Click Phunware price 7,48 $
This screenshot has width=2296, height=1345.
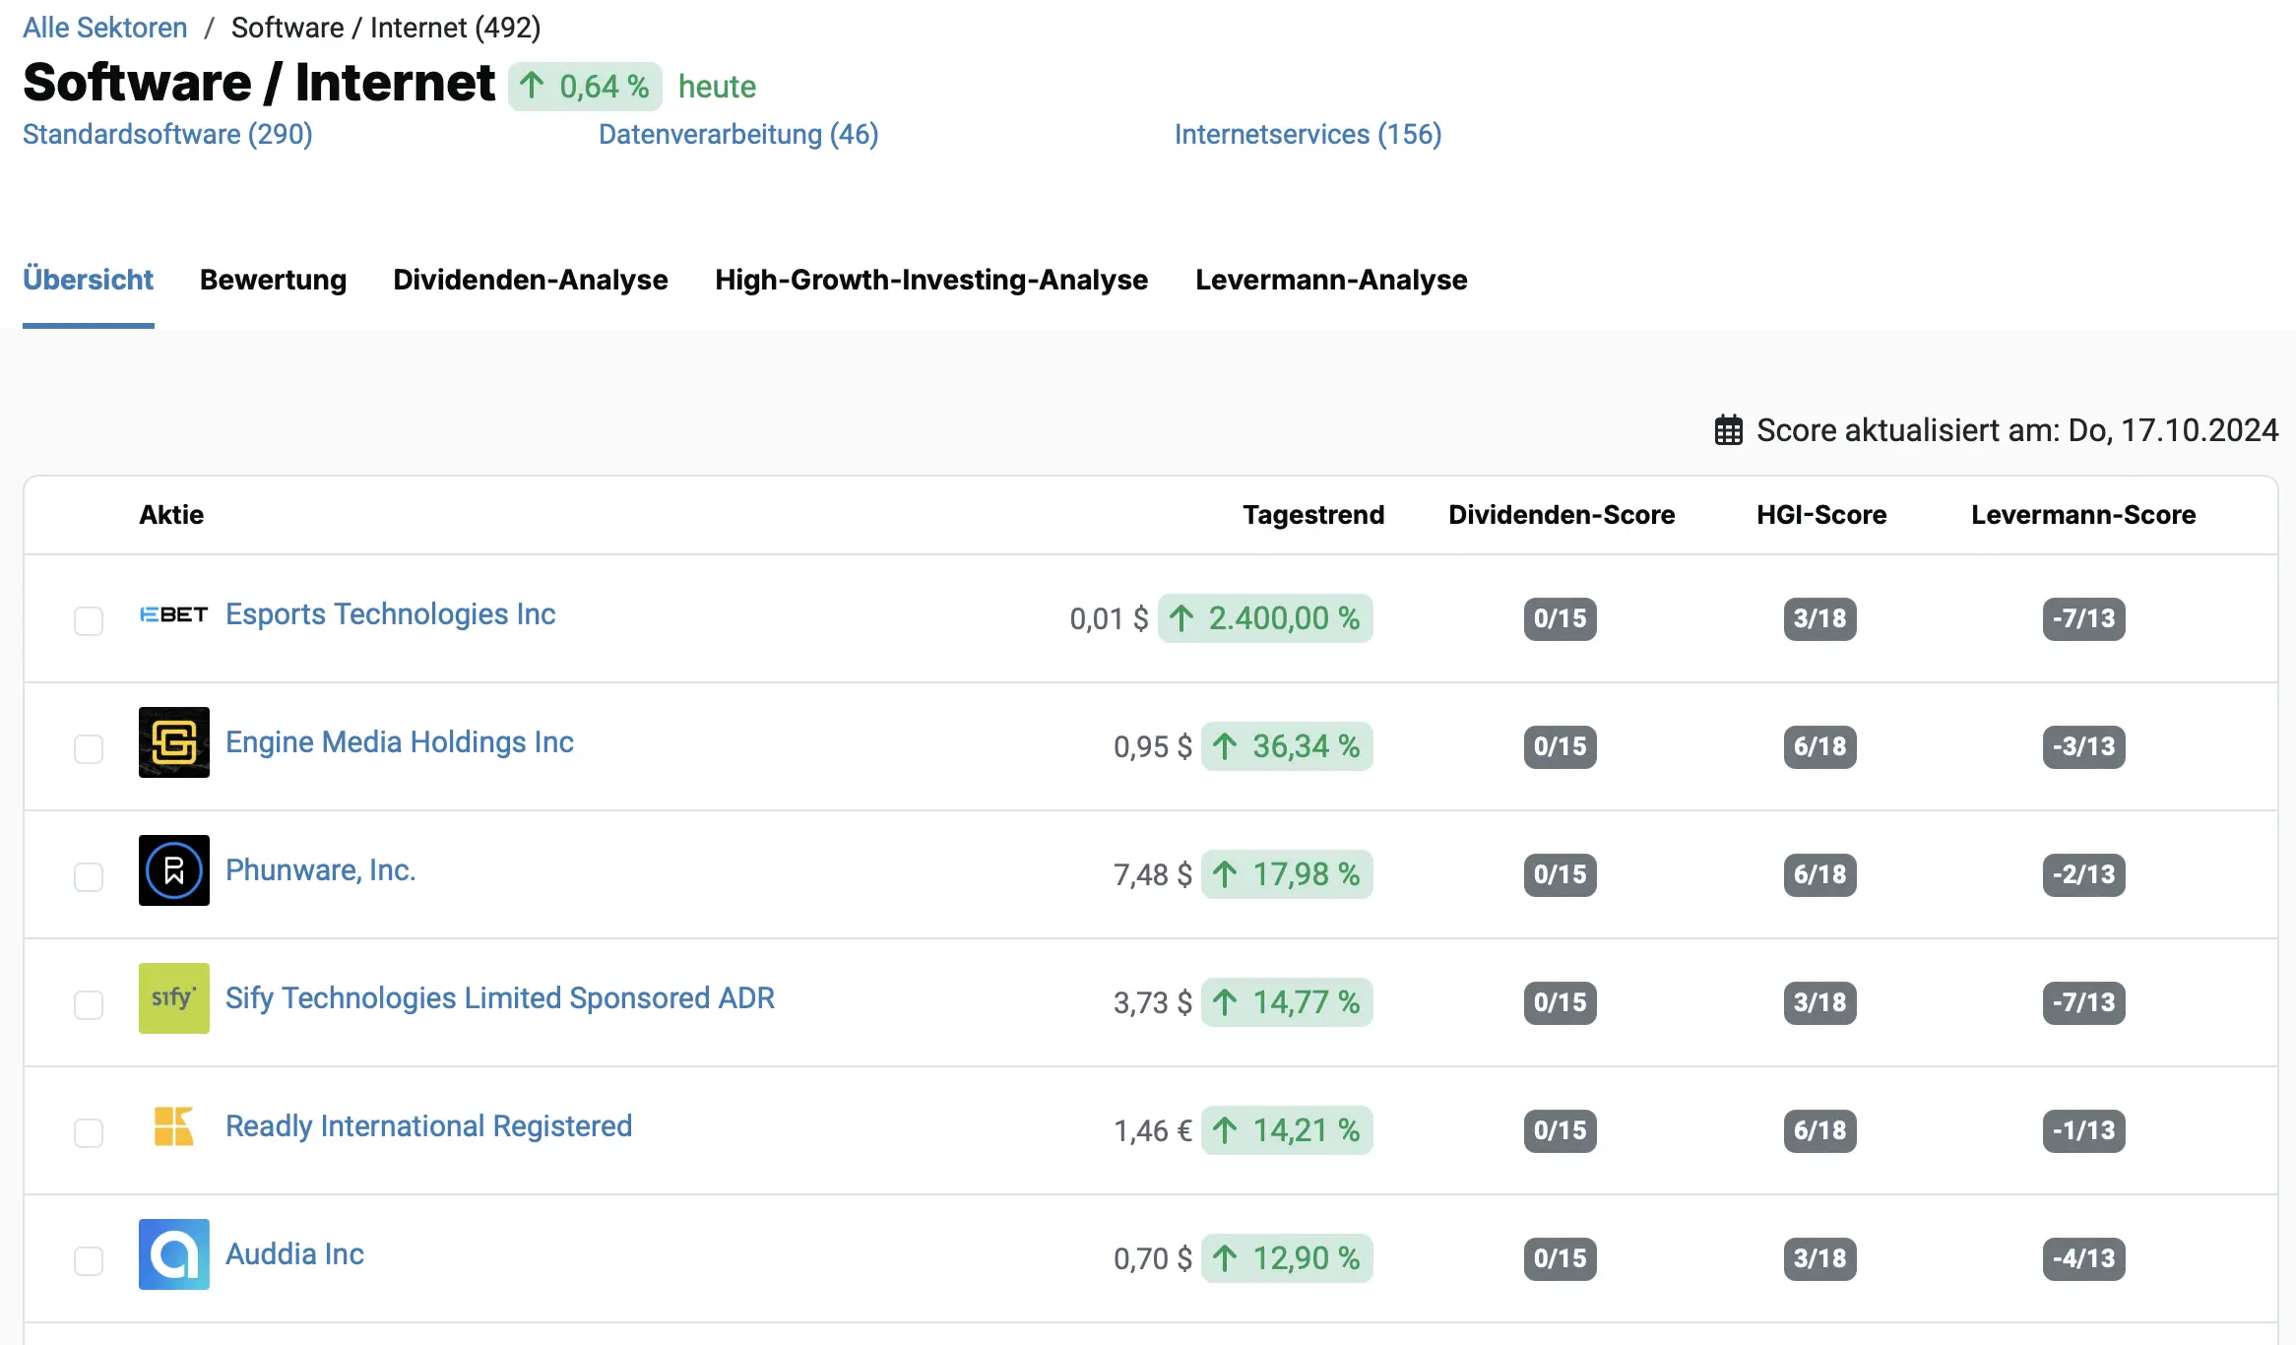tap(1153, 874)
